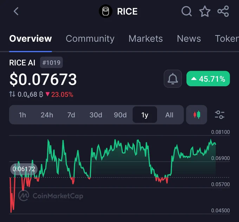The height and width of the screenshot is (222, 239).
Task: Tap the $0.07673 price value
Action: (x=43, y=79)
